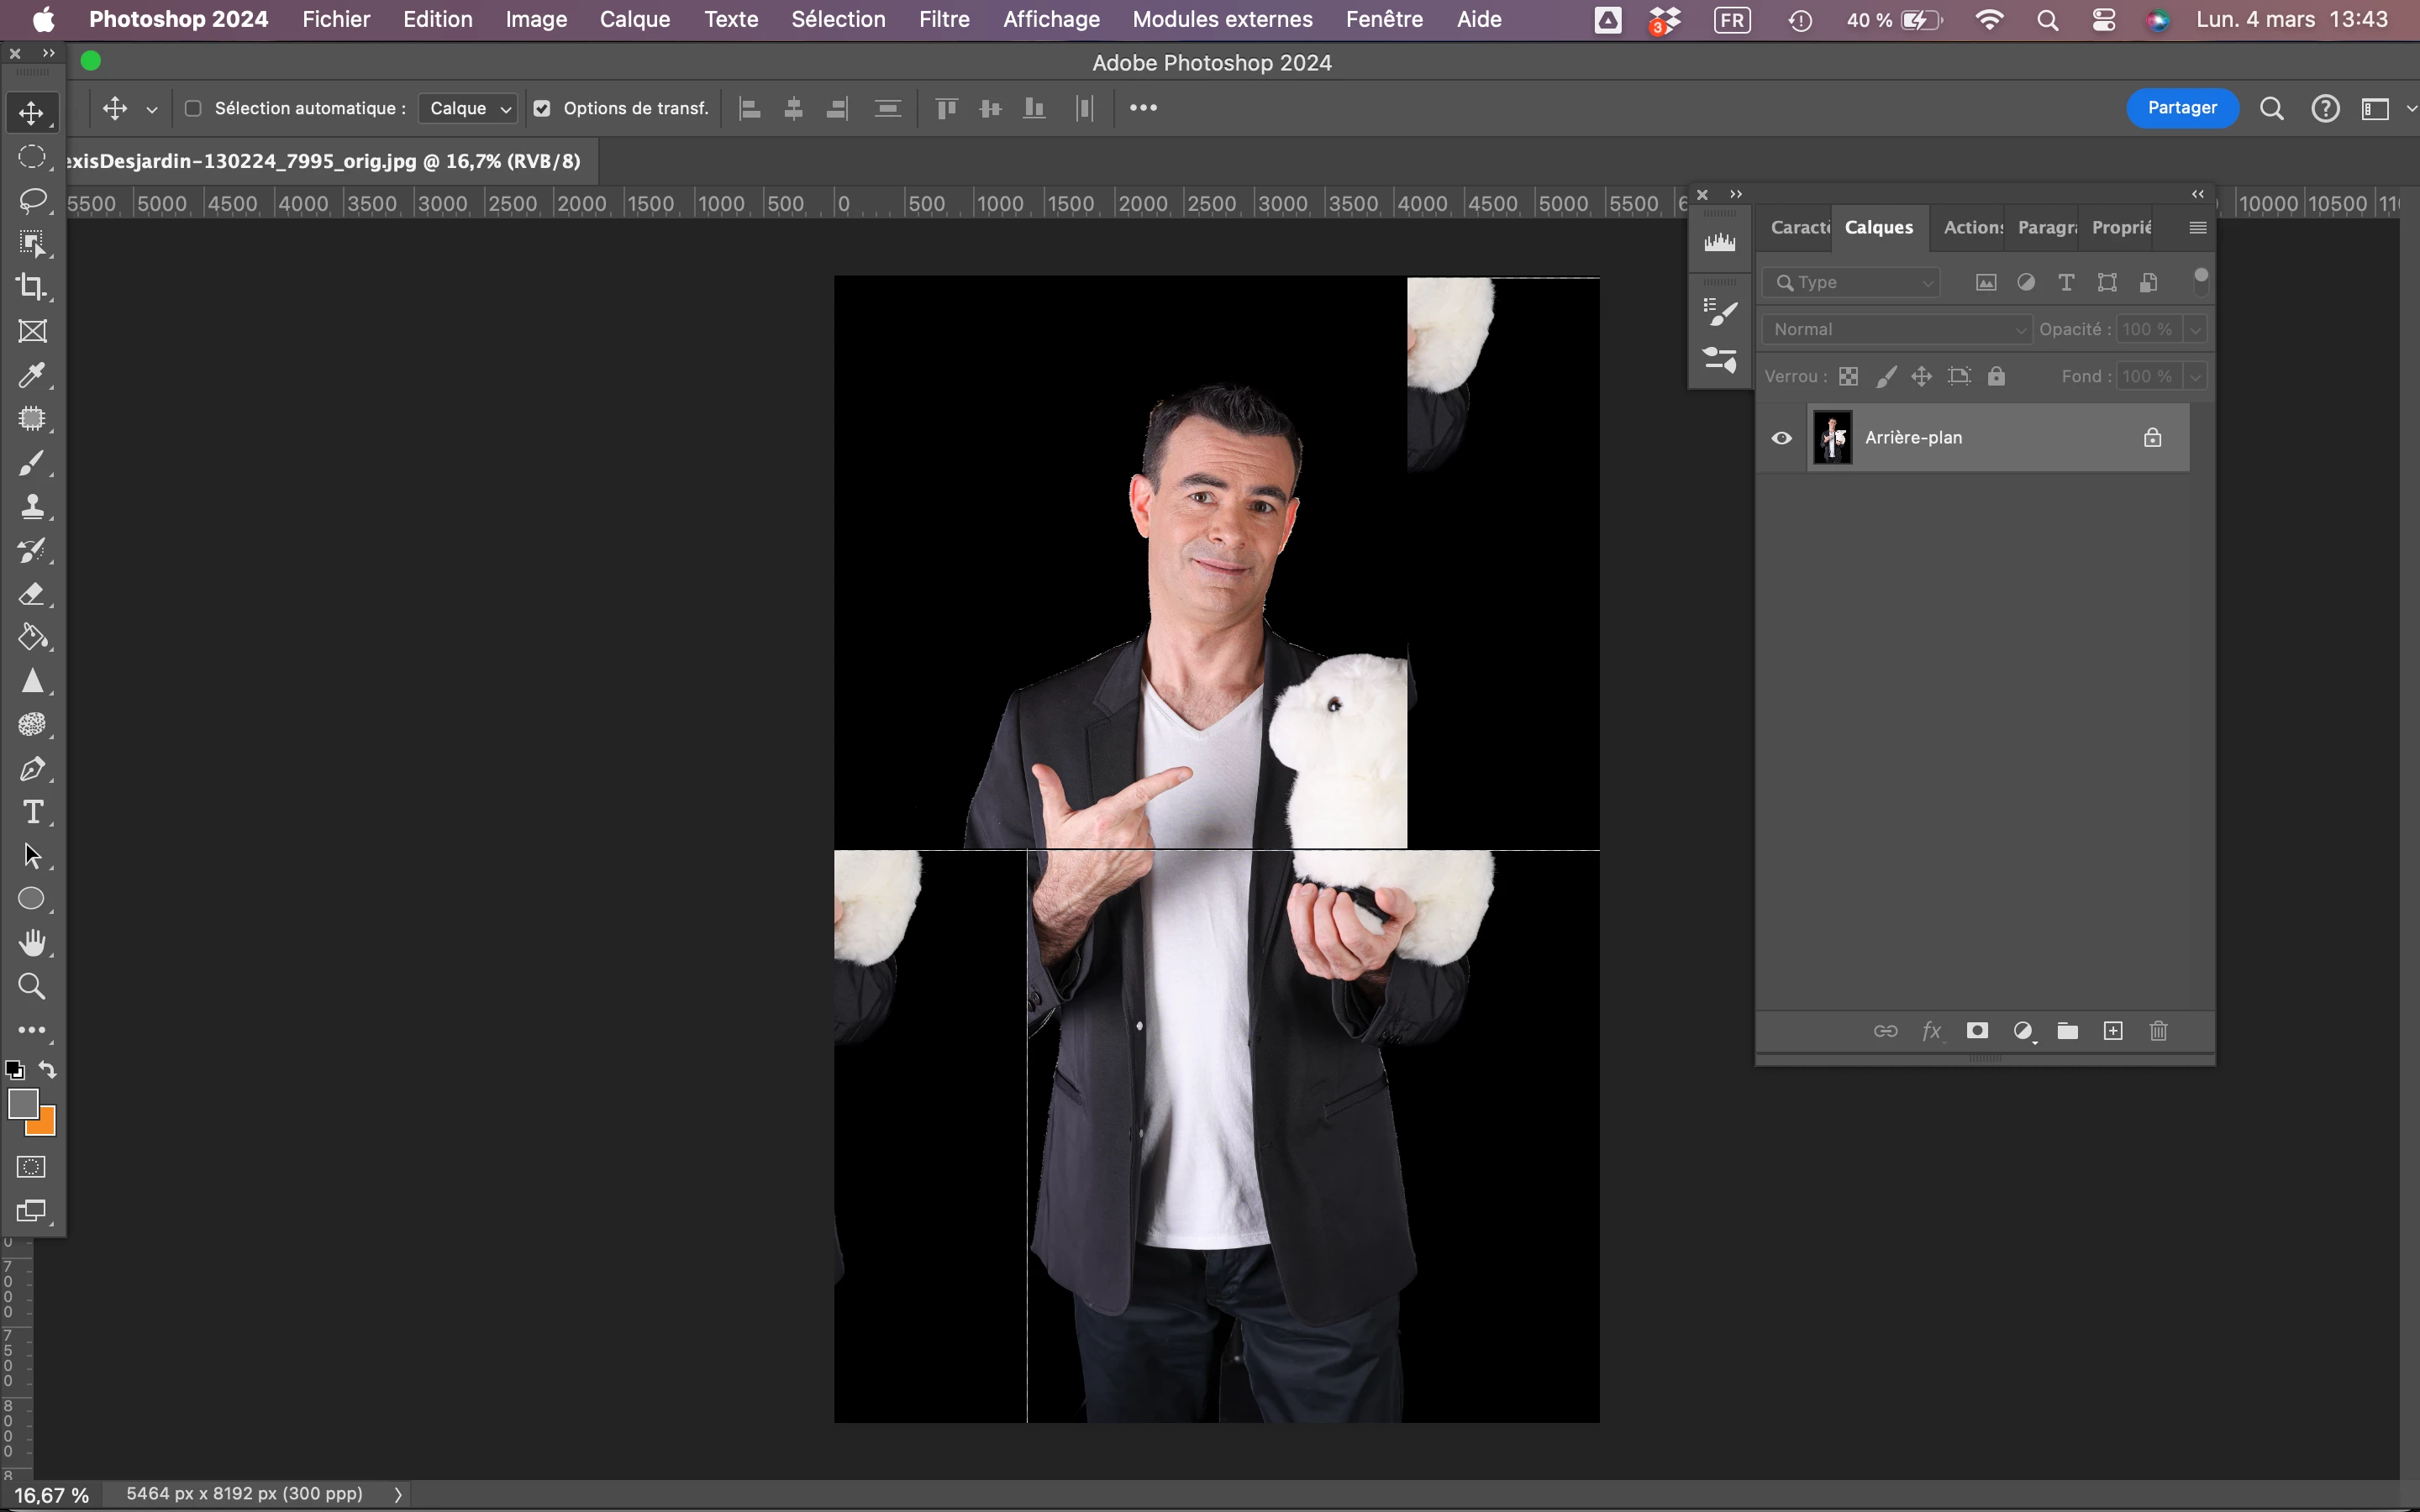Add a layer mask
The width and height of the screenshot is (2420, 1512).
[x=1977, y=1031]
